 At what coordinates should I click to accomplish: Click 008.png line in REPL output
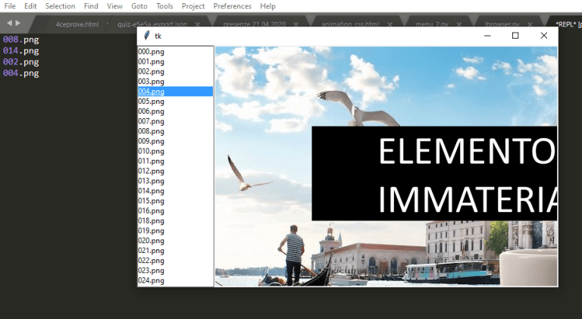click(20, 39)
